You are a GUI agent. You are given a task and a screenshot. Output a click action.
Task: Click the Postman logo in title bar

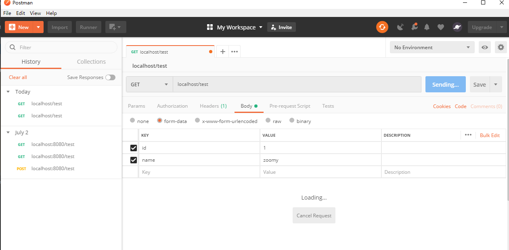click(x=7, y=3)
